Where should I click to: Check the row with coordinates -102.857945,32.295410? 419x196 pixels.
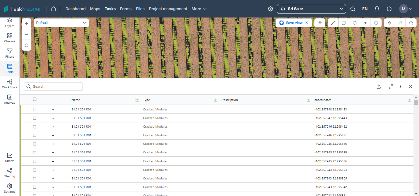point(35,144)
